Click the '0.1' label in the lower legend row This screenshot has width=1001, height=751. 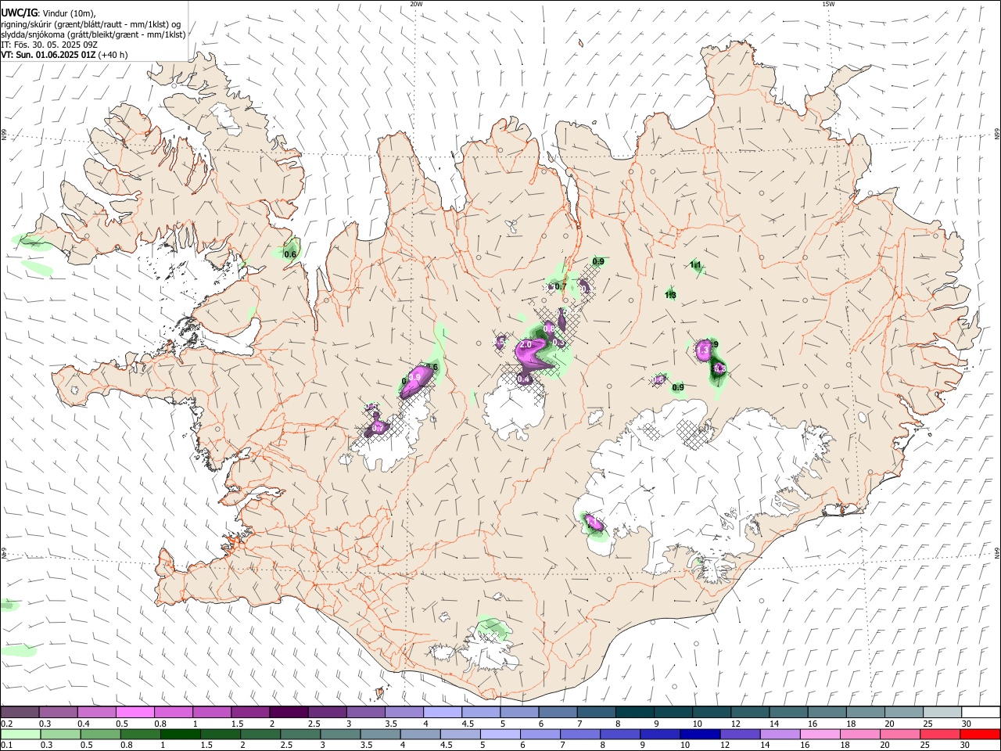tap(6, 746)
